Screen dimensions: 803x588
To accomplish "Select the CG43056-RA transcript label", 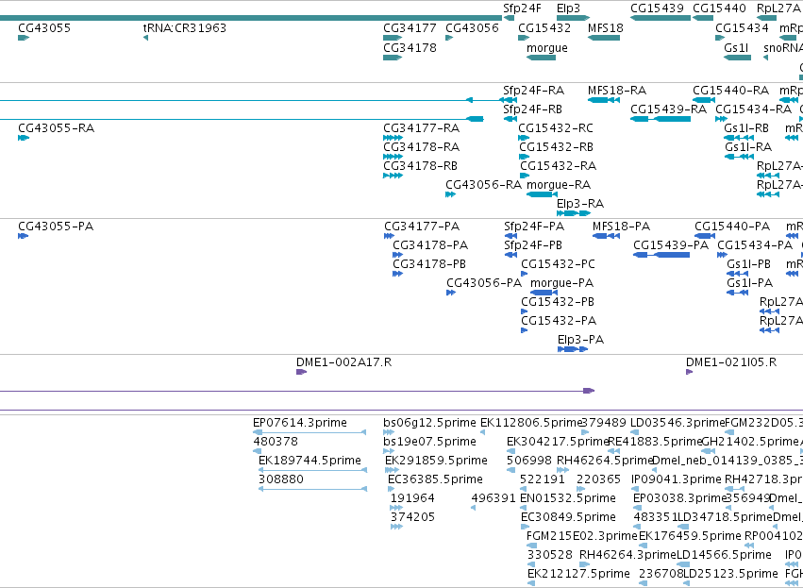I will 484,185.
